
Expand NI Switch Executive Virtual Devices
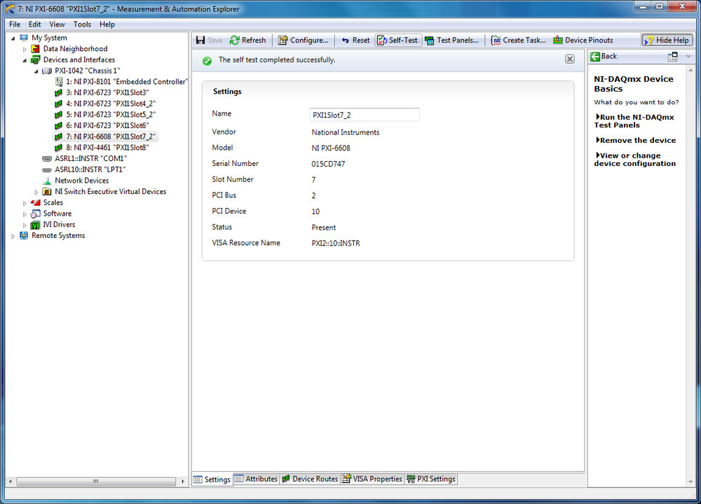pyautogui.click(x=36, y=192)
